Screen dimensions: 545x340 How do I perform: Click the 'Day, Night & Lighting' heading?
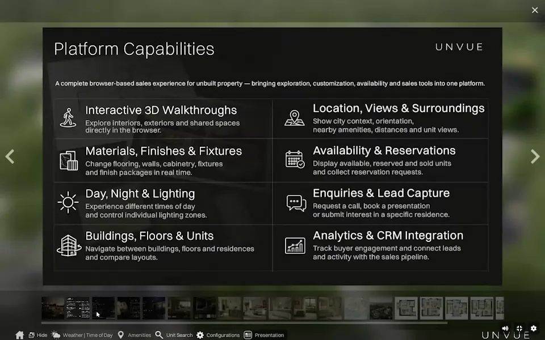tap(140, 194)
